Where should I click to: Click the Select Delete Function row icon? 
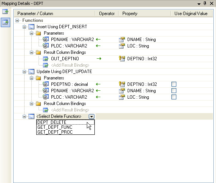[31, 116]
